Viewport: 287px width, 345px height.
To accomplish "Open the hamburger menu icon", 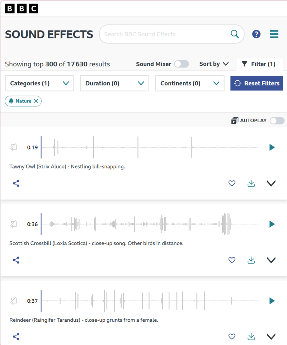I will (x=274, y=34).
